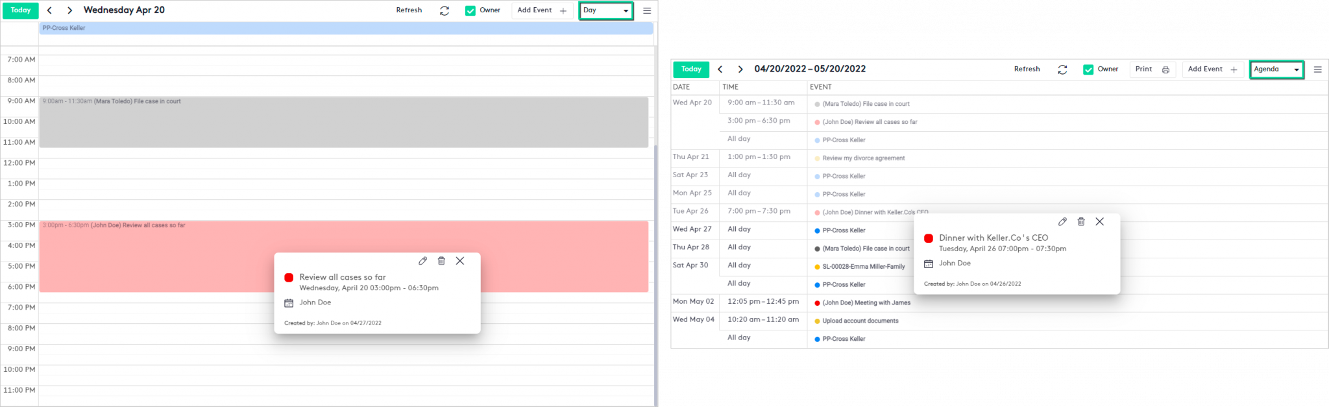Click red color swatch in Dinner event popup
This screenshot has width=1329, height=407.
(929, 238)
